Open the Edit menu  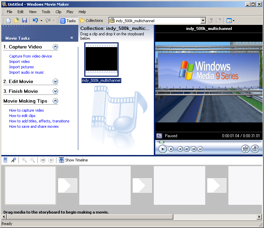point(20,12)
